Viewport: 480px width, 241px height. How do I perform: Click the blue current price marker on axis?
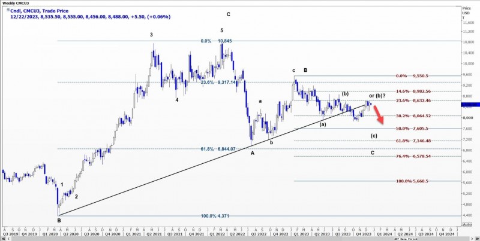(470, 105)
